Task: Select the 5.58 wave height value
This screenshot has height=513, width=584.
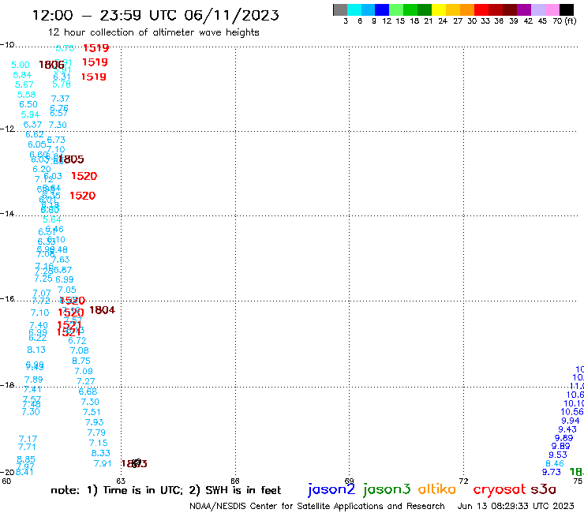Action: (27, 95)
